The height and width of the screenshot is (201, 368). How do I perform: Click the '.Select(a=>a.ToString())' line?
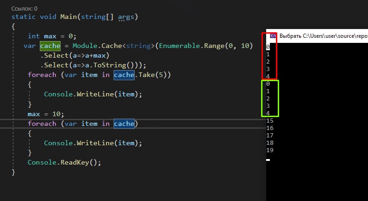pos(93,65)
